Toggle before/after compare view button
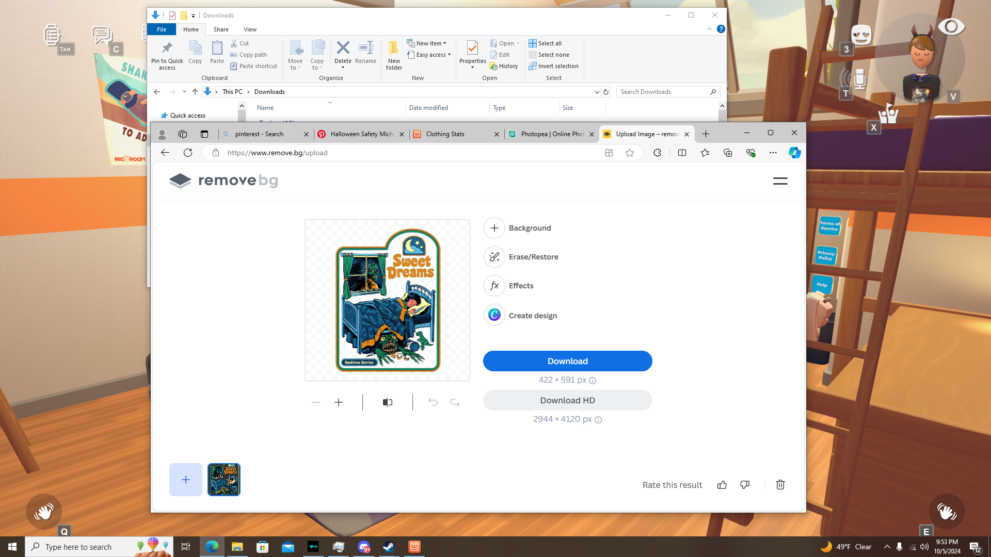991x557 pixels. pos(388,402)
